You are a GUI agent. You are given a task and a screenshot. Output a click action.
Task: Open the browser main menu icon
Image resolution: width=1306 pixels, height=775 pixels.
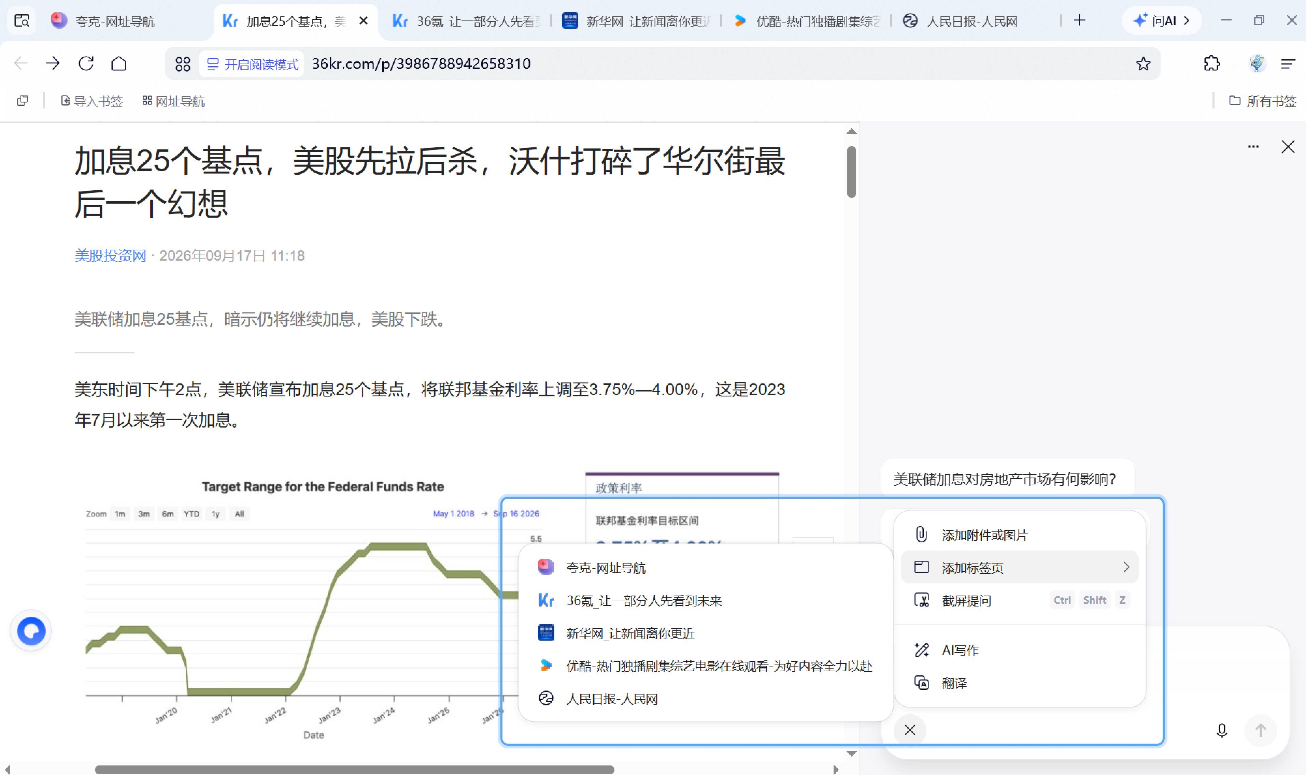[1288, 64]
